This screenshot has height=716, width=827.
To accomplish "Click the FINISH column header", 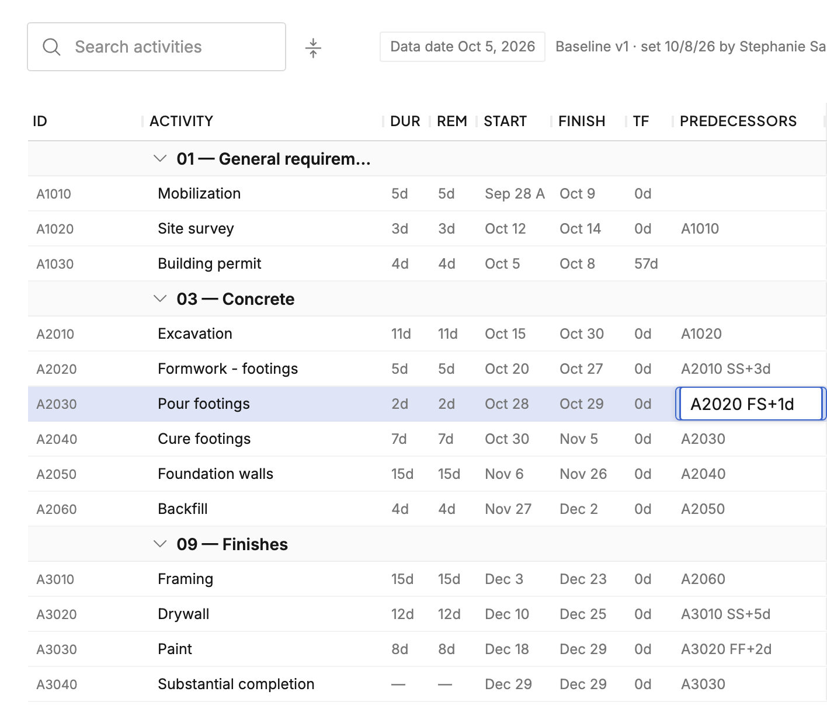I will click(x=582, y=121).
